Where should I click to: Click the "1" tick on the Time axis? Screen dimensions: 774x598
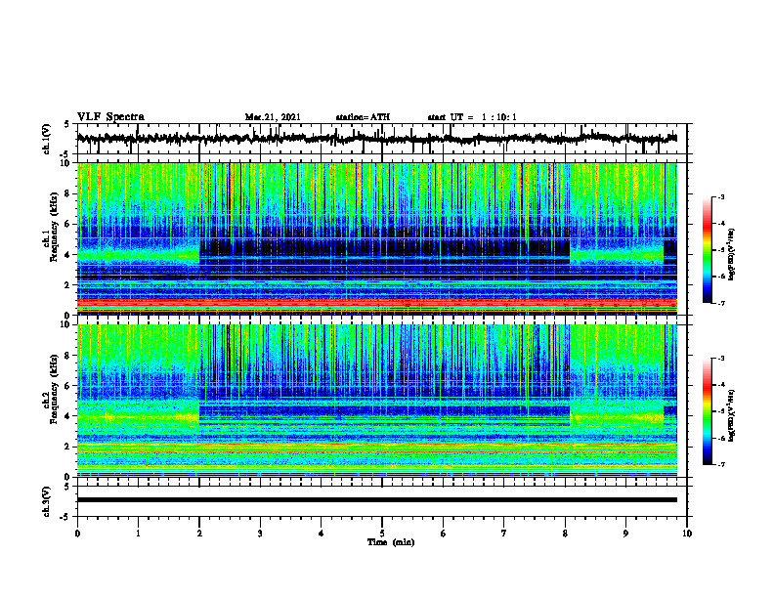click(x=138, y=534)
